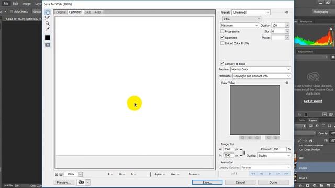Click the animation play button
Viewport: 335px width, 188px height.
point(270,174)
